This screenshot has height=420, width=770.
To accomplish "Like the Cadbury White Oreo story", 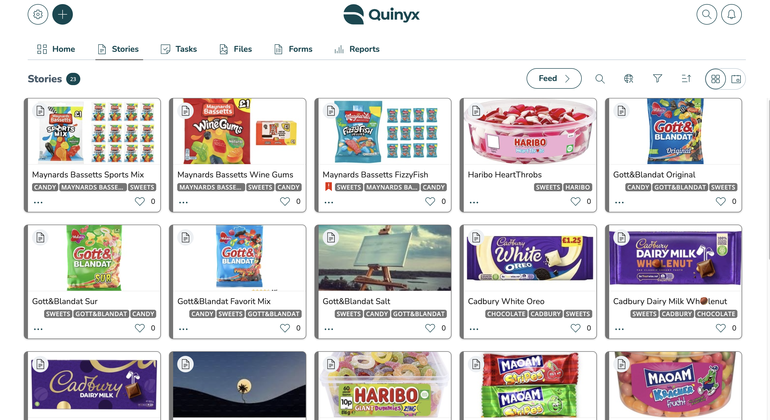I will tap(575, 328).
